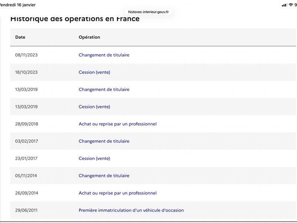Viewport: 297px width, 223px height.
Task: Open Cession (vente) dated 13/03/2019
Action: click(x=94, y=107)
